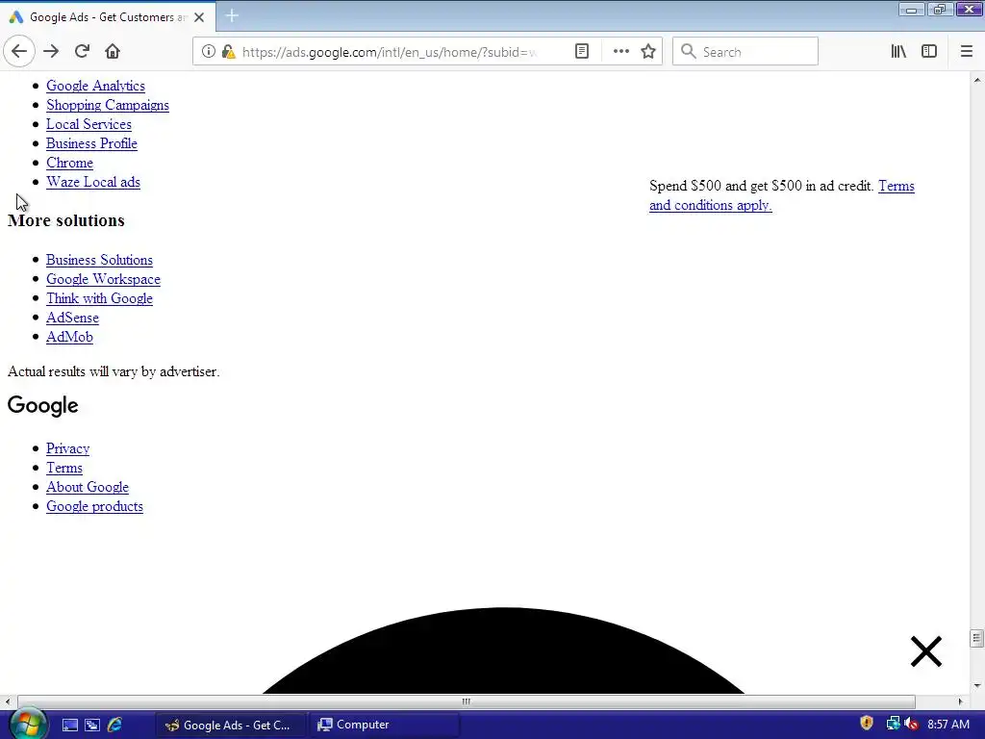Click Show Desktop quick launch icon

[x=69, y=726]
